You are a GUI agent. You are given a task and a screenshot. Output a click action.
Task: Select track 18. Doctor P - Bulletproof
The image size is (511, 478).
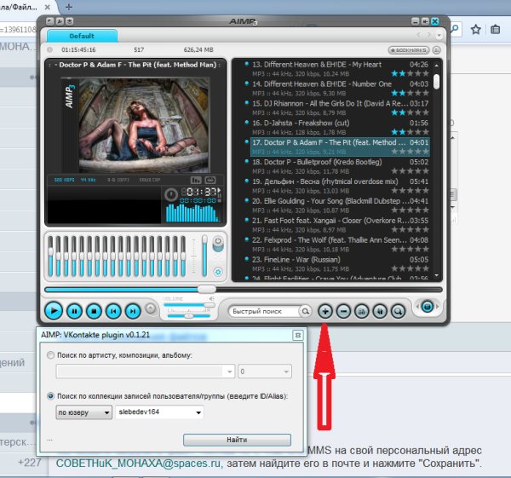point(340,167)
